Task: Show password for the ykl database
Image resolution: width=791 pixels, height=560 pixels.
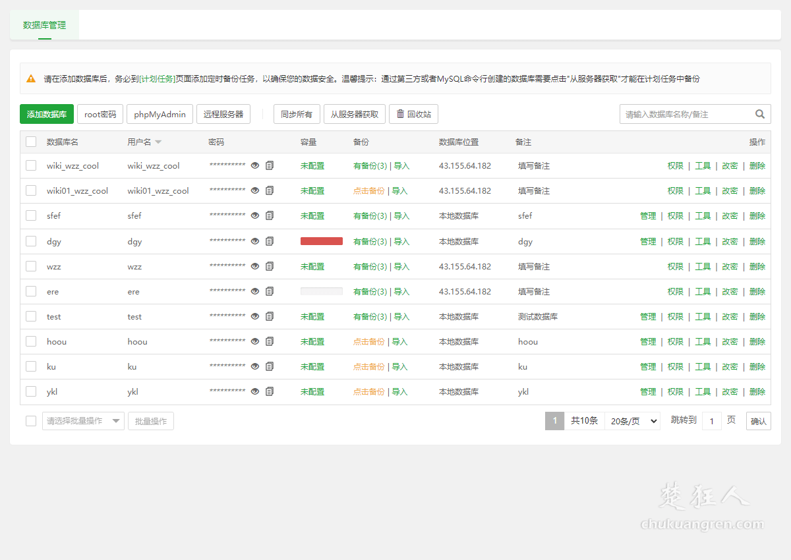Action: [255, 391]
